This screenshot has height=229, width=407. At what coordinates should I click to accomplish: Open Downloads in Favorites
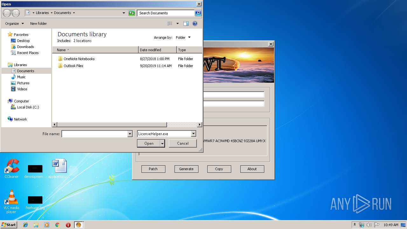click(25, 47)
